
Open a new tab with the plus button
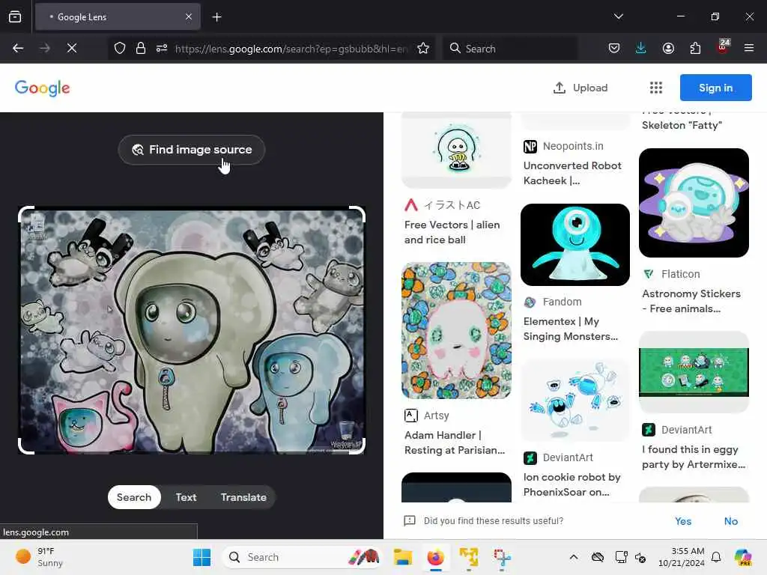click(x=216, y=17)
